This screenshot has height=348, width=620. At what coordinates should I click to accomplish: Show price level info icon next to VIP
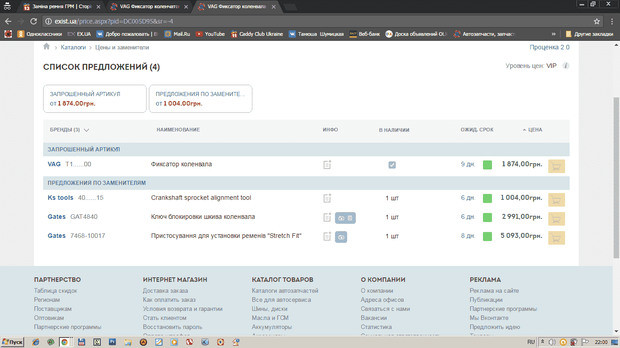click(x=566, y=66)
